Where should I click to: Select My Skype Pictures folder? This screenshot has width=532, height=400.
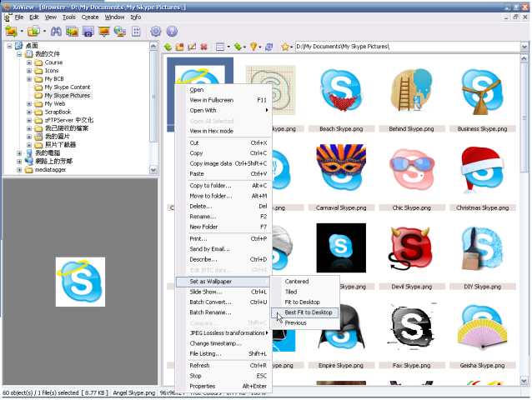point(68,96)
